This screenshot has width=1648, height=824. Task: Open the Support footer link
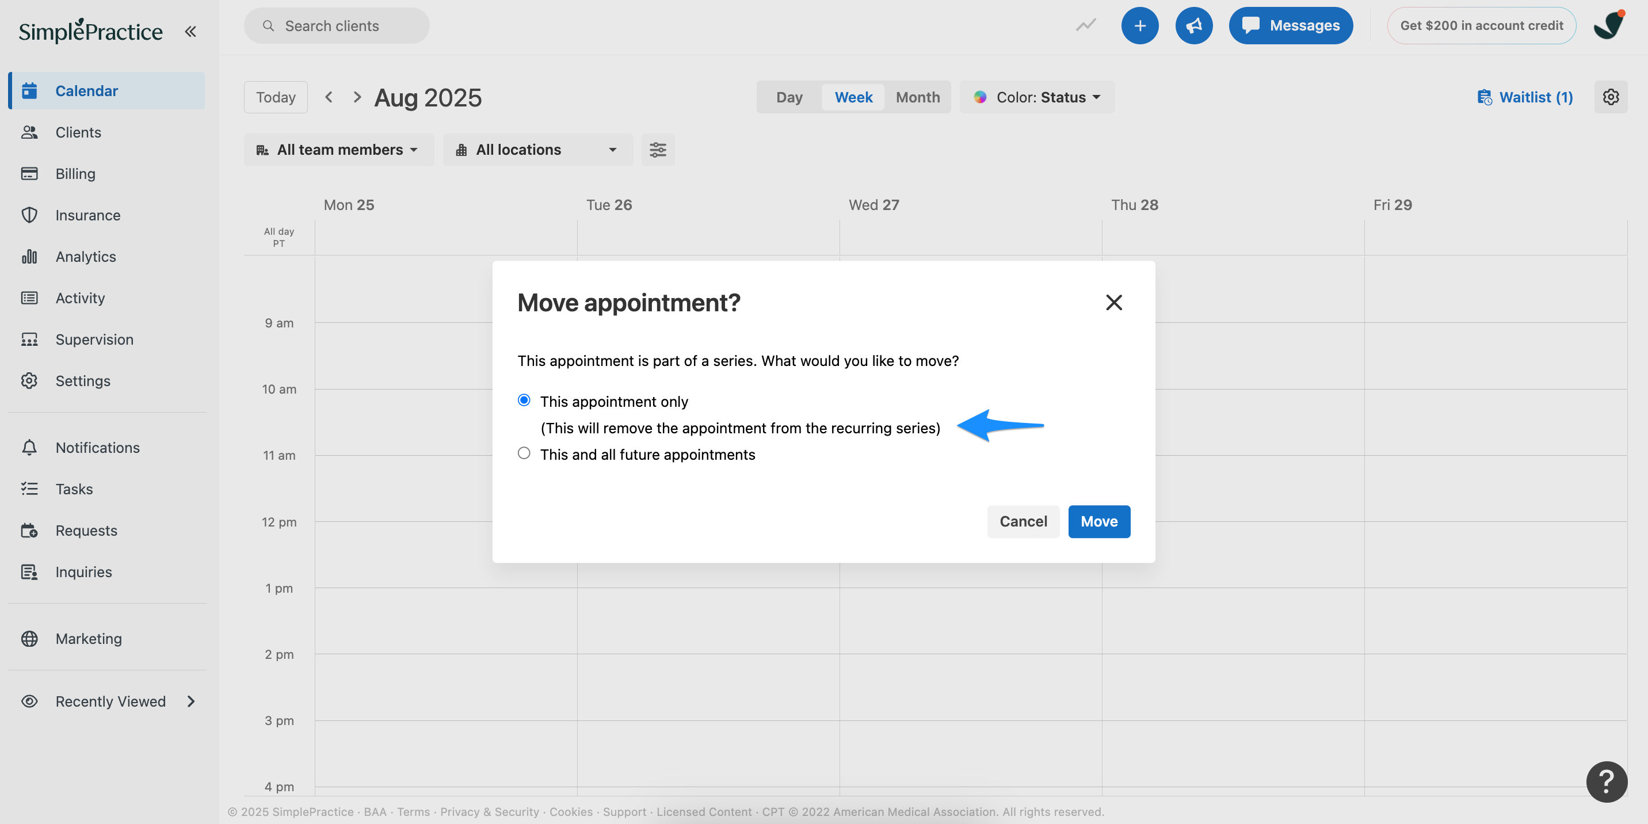[624, 812]
